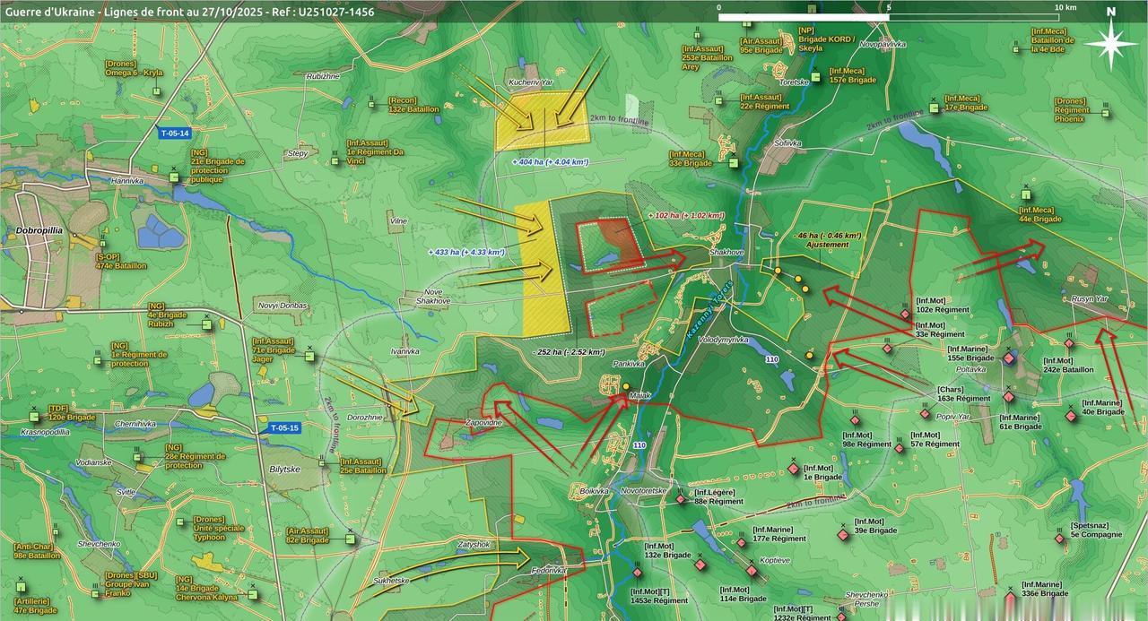Select the 155e Brigade marine unit diamond

click(1009, 358)
